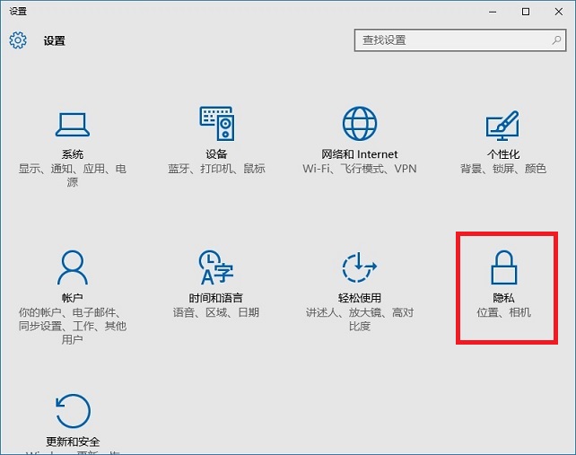Open the 个性化 paintbrush monitor icon
The height and width of the screenshot is (455, 576).
[x=503, y=126]
